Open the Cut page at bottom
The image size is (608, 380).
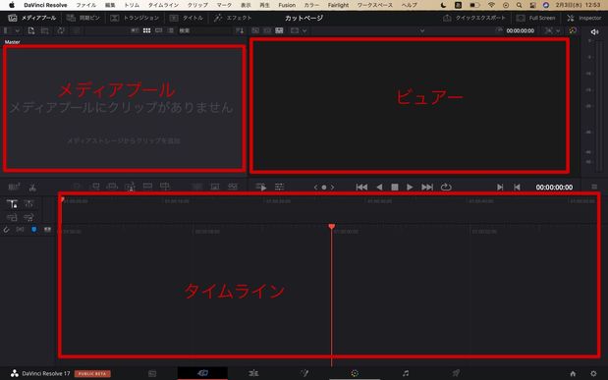(x=202, y=373)
